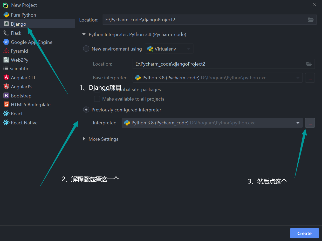Select Django project type
The width and height of the screenshot is (322, 241).
pyautogui.click(x=37, y=24)
